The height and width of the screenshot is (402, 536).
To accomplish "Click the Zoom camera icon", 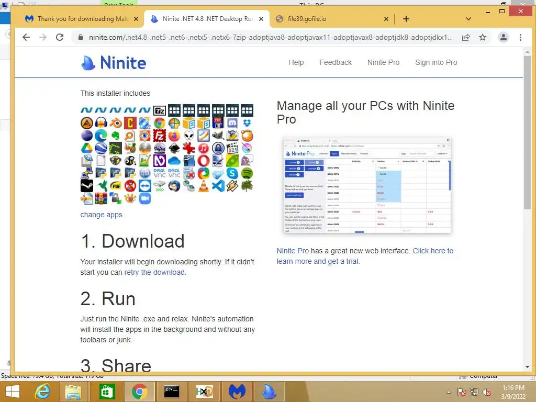I will point(145,198).
